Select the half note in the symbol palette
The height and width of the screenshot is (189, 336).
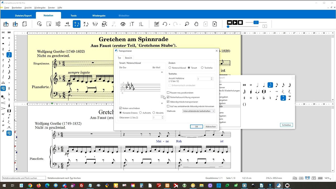[x=258, y=85]
